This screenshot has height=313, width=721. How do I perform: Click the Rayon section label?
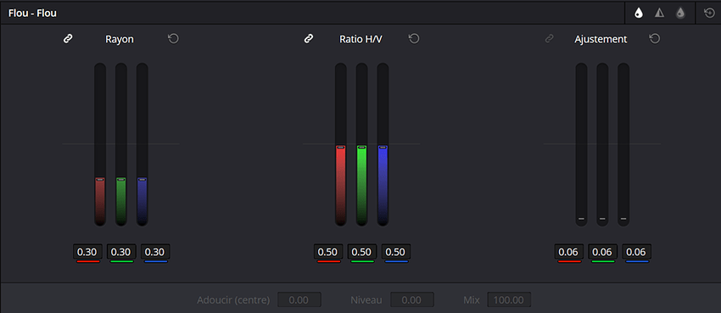[120, 40]
